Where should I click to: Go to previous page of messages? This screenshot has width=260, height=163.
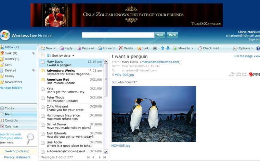93,157
